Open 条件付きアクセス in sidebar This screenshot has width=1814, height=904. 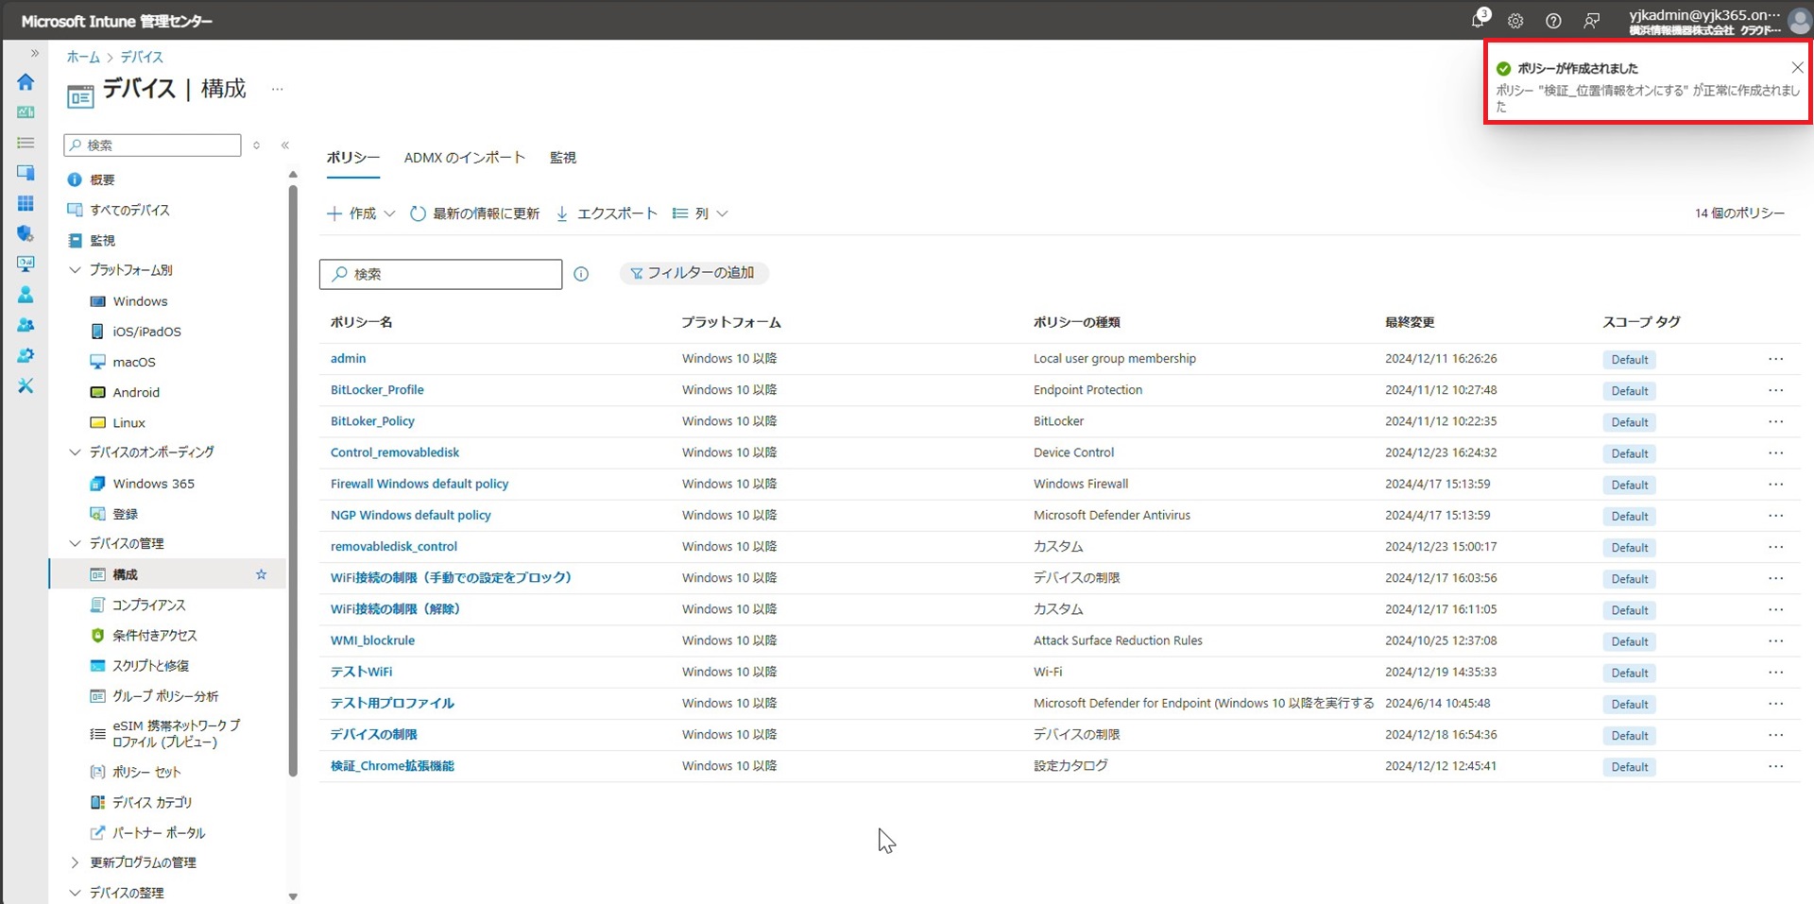(154, 635)
